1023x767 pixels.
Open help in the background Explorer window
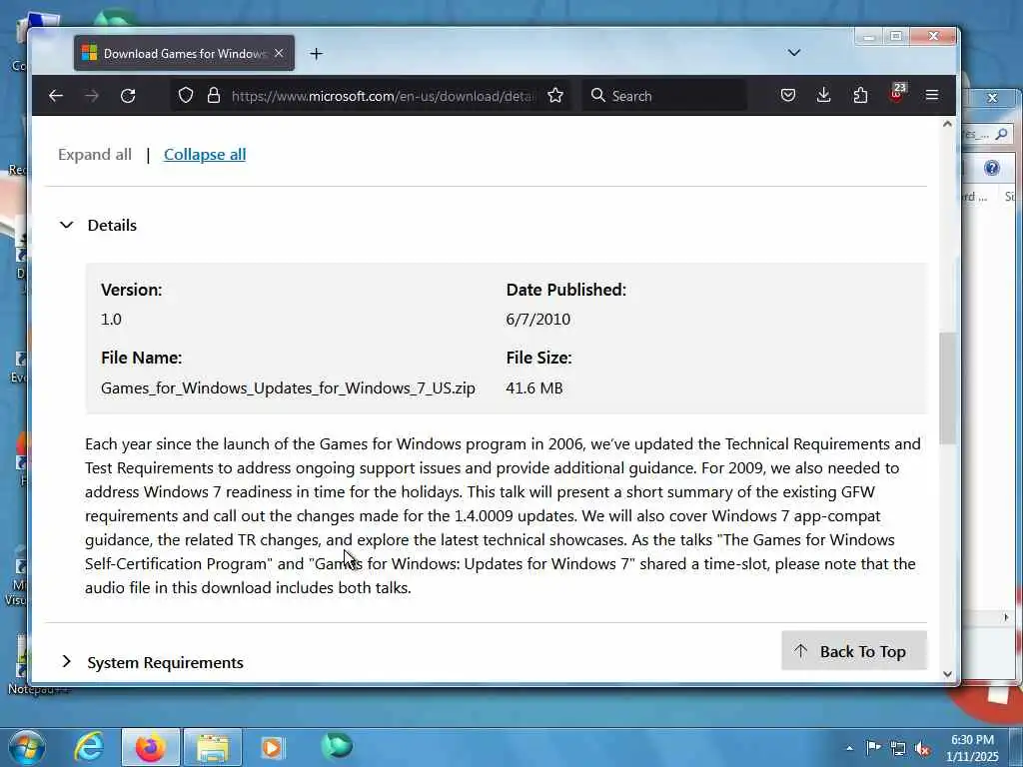pos(992,168)
